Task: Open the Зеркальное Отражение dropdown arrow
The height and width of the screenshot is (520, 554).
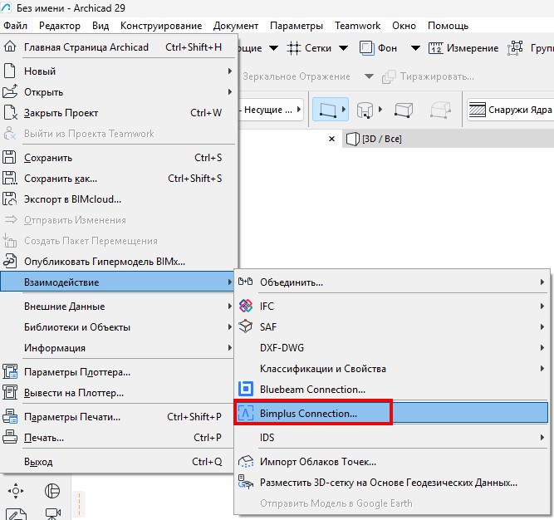Action: tap(369, 76)
